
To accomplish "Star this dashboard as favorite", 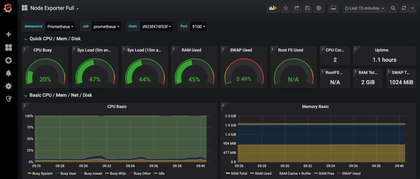I will [x=286, y=8].
